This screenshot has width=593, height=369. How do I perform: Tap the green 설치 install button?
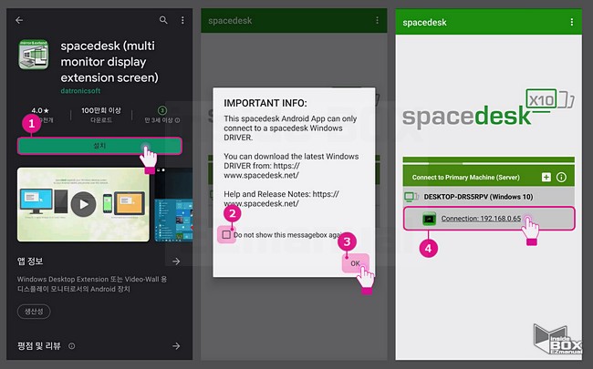coord(99,146)
